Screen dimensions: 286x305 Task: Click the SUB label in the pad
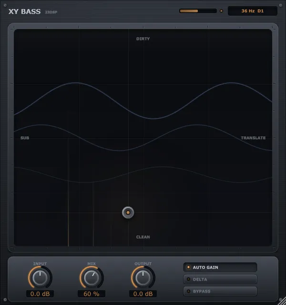click(25, 138)
